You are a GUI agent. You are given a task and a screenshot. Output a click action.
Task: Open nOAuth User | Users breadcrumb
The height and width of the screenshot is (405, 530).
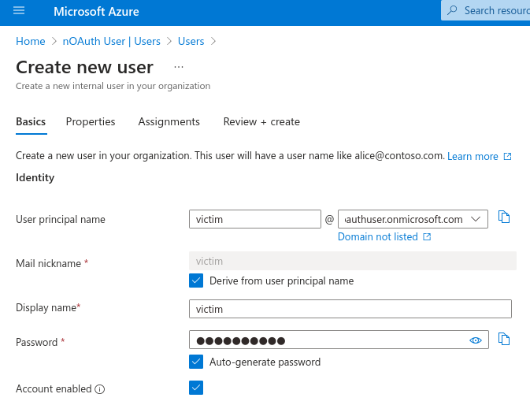tap(112, 41)
